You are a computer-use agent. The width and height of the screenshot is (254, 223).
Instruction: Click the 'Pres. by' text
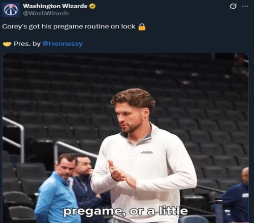coord(27,44)
